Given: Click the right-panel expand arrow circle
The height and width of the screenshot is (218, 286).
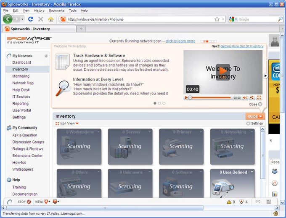Looking at the screenshot, I should click(x=265, y=76).
